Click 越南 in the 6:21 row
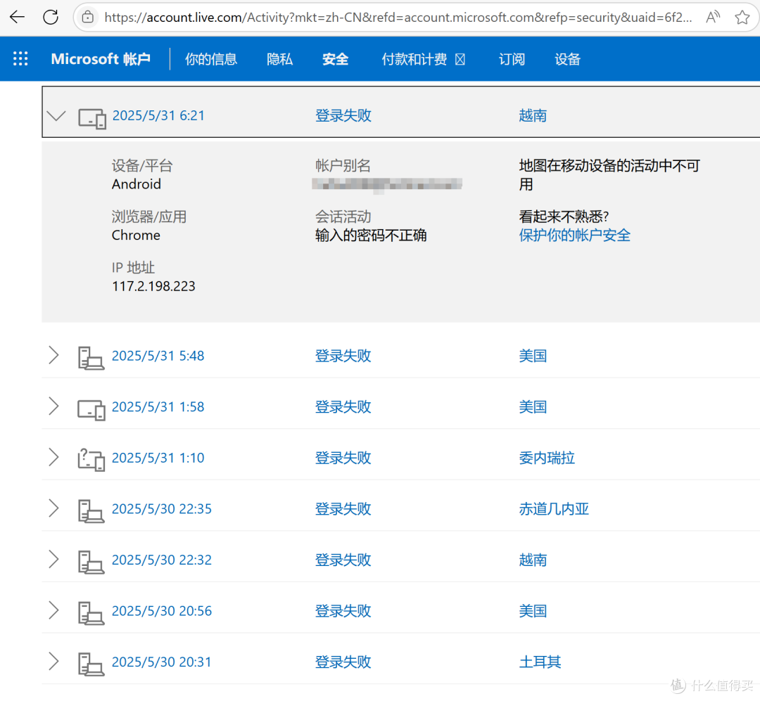The width and height of the screenshot is (760, 701). coord(533,116)
